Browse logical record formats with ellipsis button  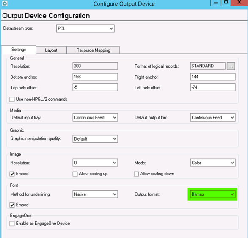tap(231, 66)
